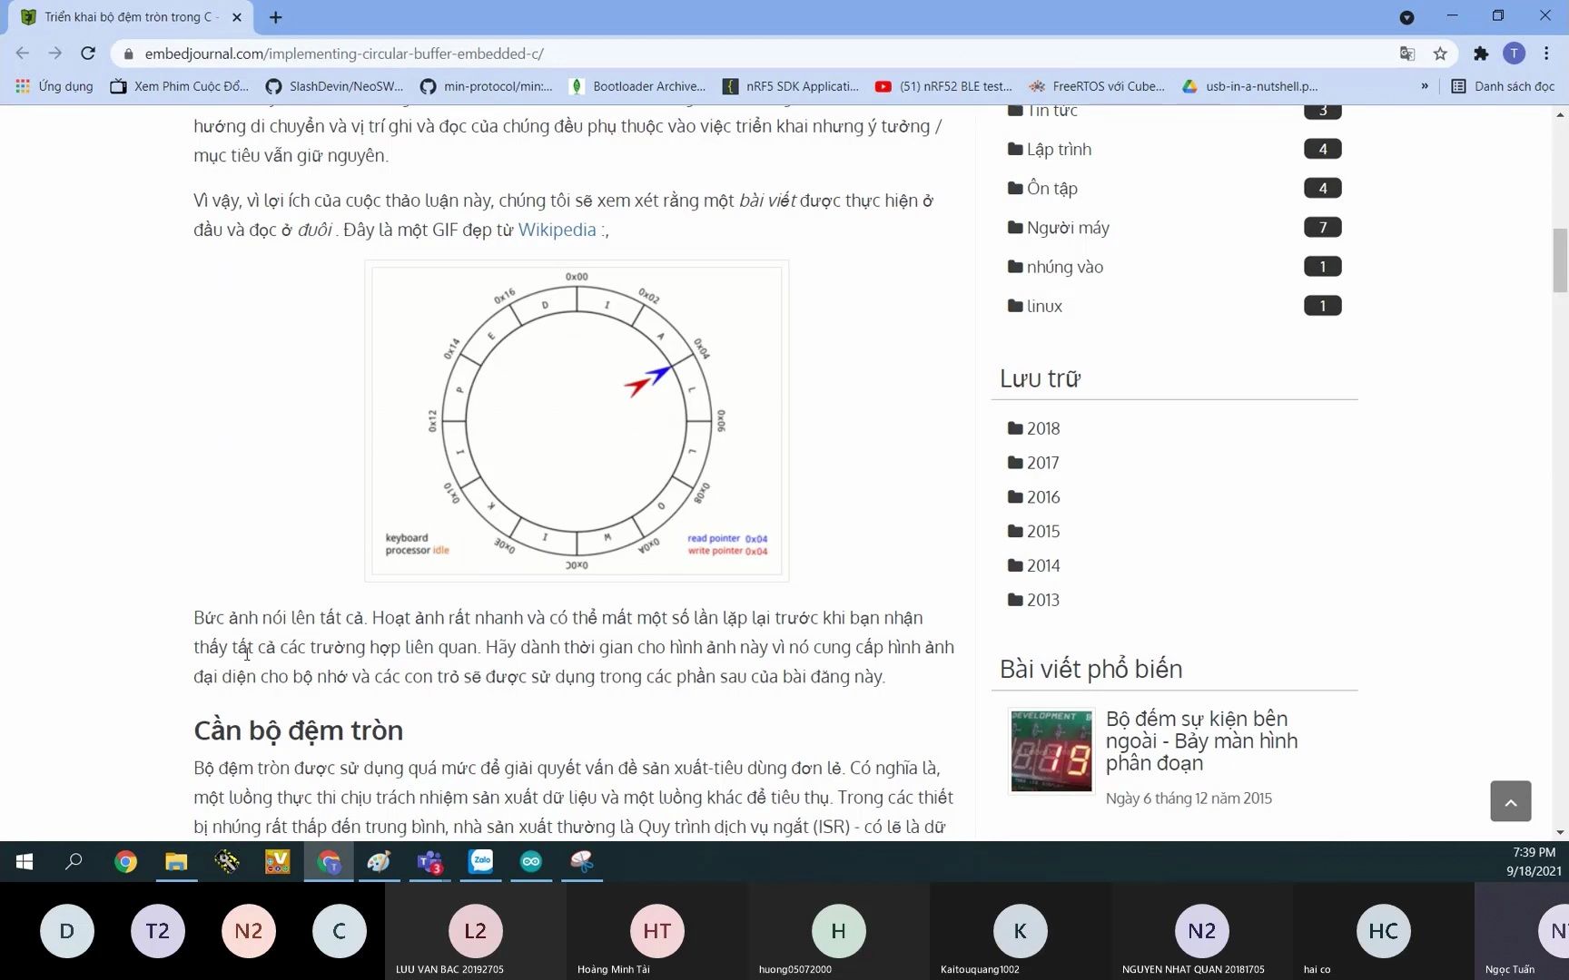The width and height of the screenshot is (1569, 980).
Task: Follow the Wikipedia link in the article
Action: [x=557, y=230]
